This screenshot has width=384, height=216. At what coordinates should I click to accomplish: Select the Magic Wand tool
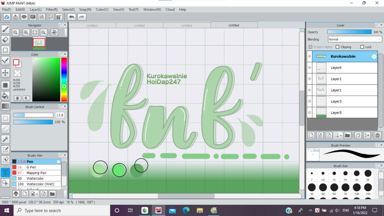pyautogui.click(x=5, y=139)
